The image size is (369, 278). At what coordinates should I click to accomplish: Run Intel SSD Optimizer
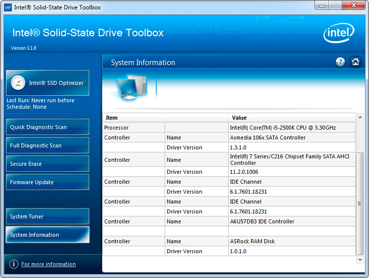[x=48, y=83]
